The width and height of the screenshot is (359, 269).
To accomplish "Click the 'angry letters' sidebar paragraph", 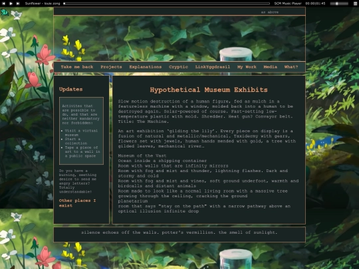I will point(78,181).
